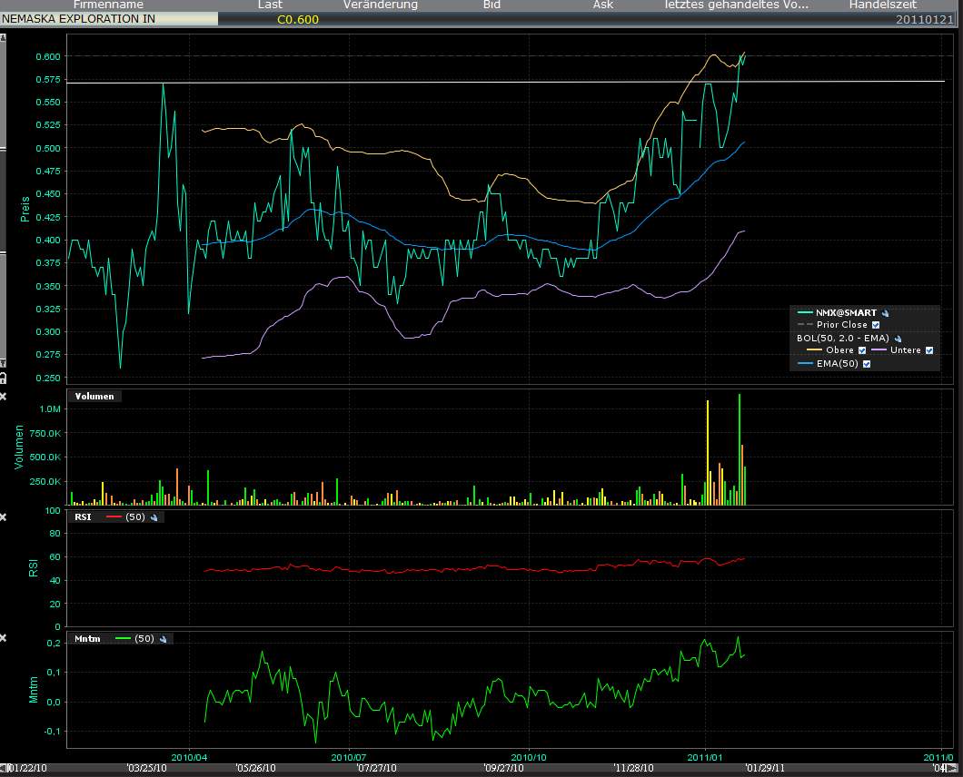This screenshot has height=777, width=963.
Task: Click the bottom date range scrollbar
Action: 481,767
